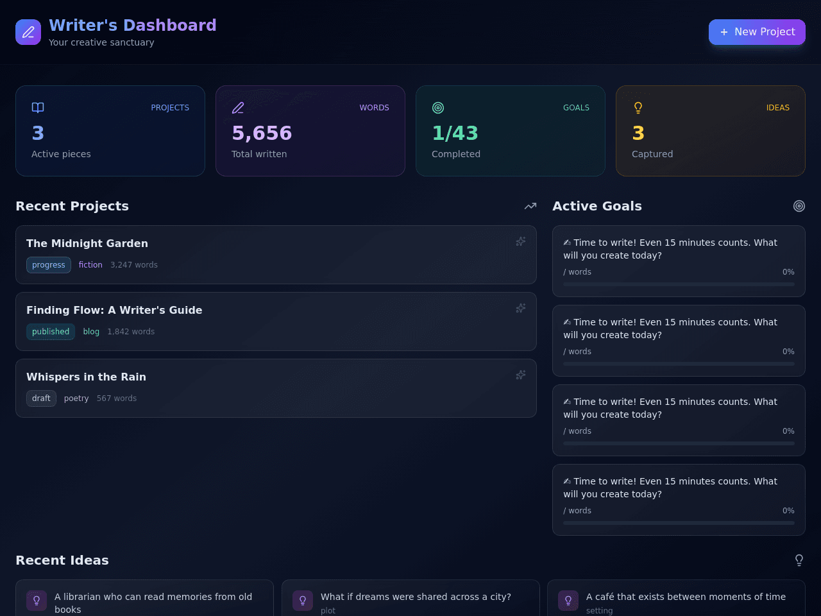This screenshot has height=616, width=821.
Task: Click the Your creative sanctuary subtitle
Action: pyautogui.click(x=101, y=42)
